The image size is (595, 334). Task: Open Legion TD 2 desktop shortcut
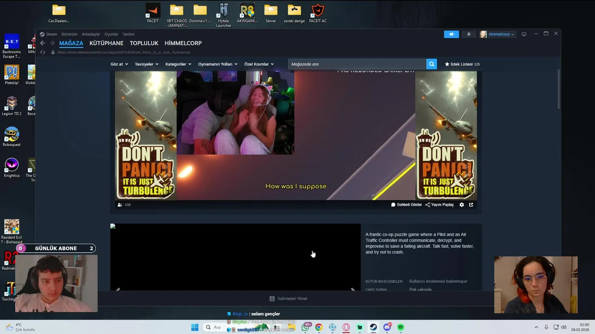(12, 106)
